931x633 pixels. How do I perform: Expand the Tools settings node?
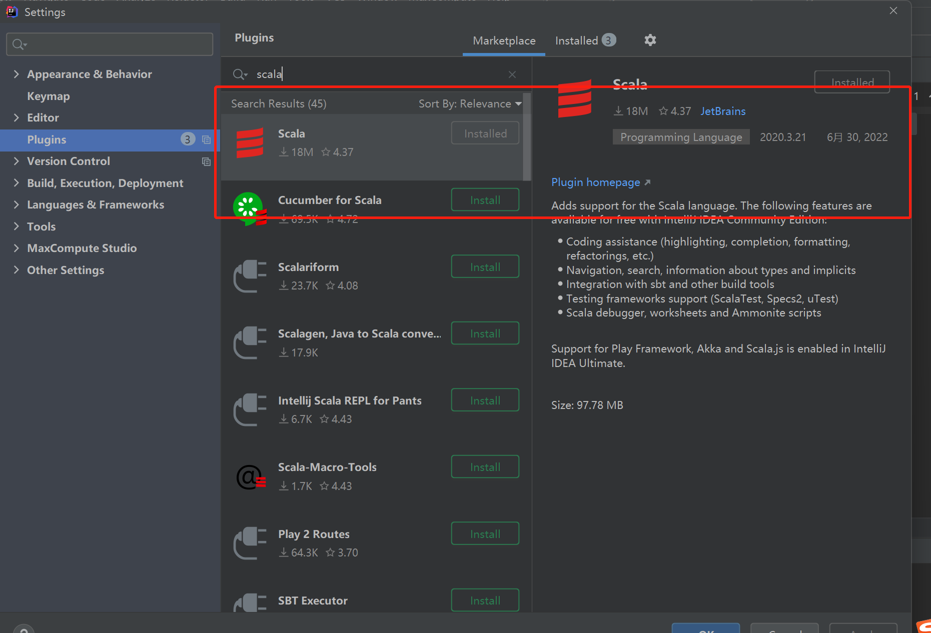click(17, 226)
